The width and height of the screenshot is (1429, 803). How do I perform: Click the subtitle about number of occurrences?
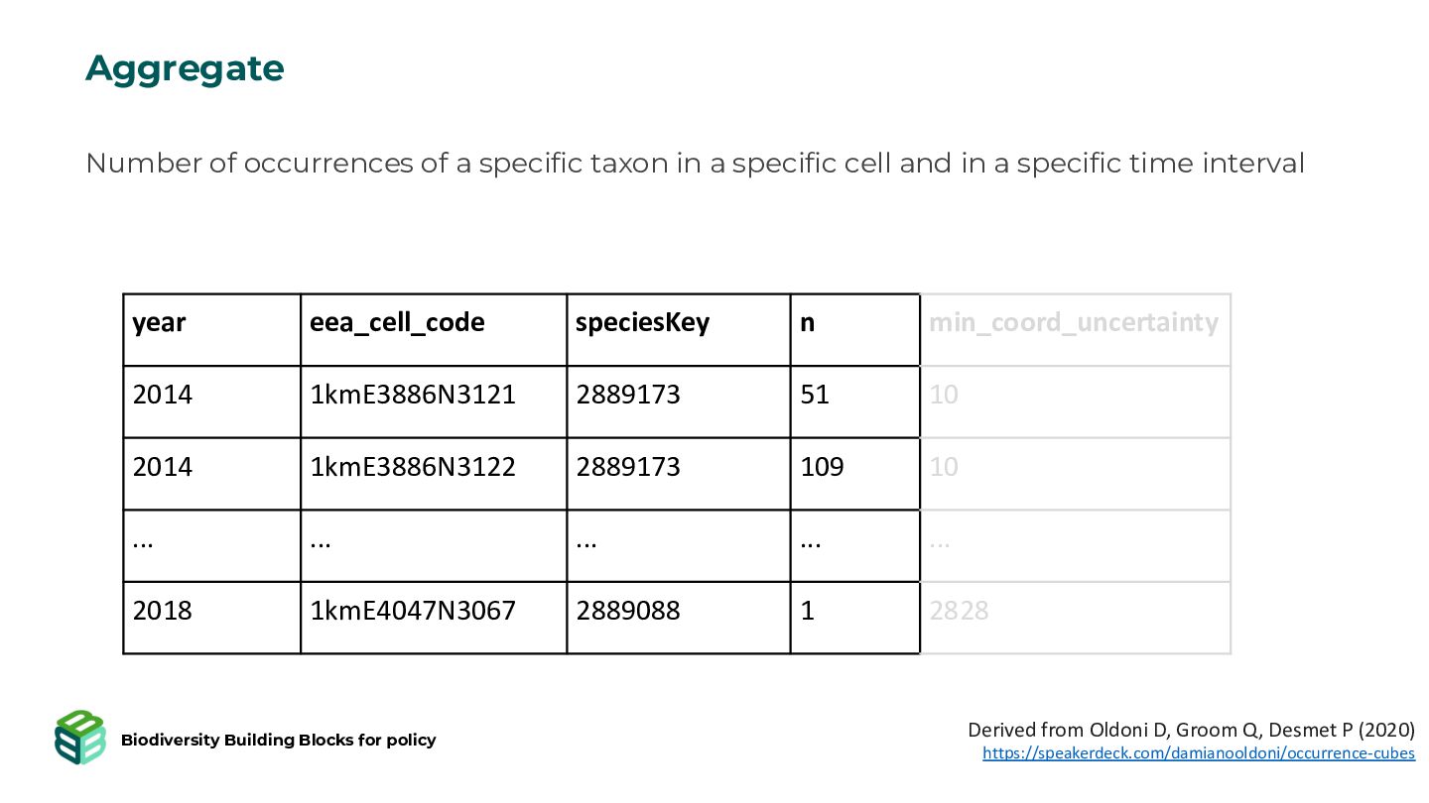pyautogui.click(x=695, y=163)
